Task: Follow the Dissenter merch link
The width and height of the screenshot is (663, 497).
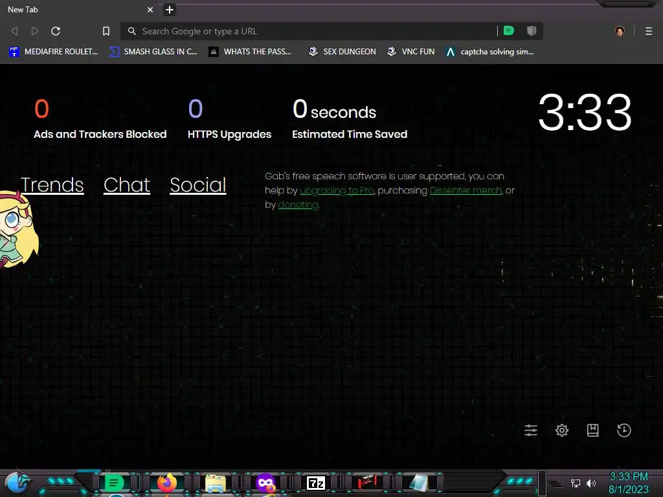Action: pyautogui.click(x=466, y=191)
